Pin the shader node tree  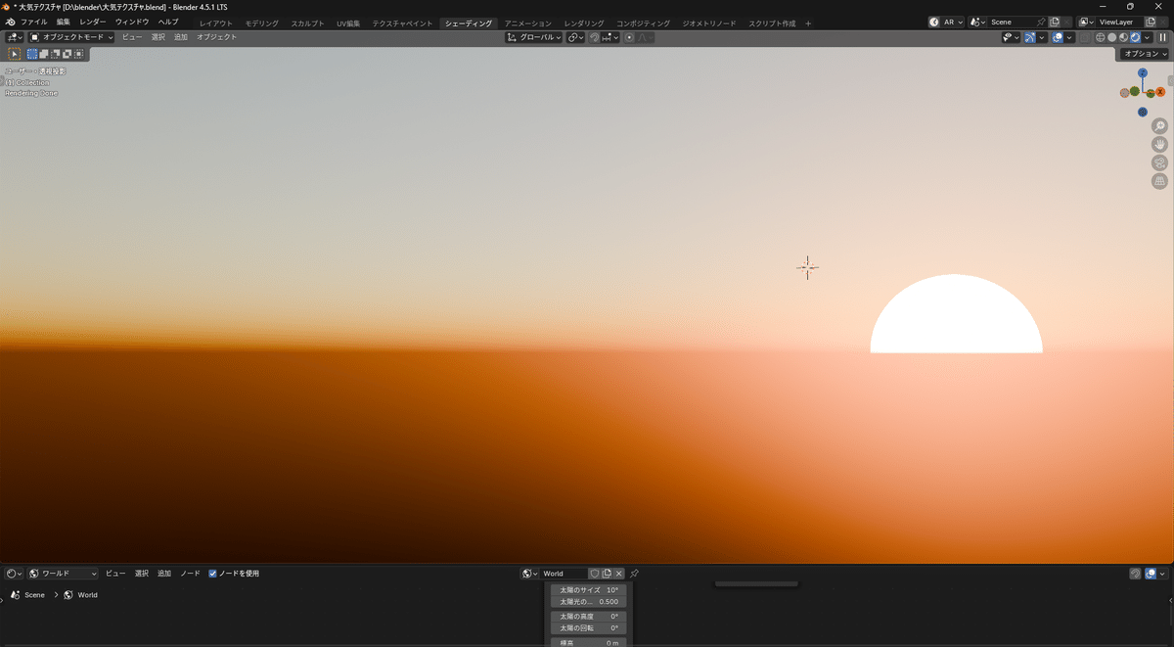point(634,574)
